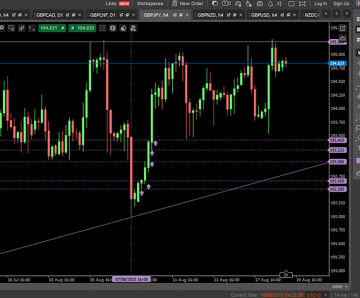Open the checklist icon in the chart toolbar

coord(103,28)
